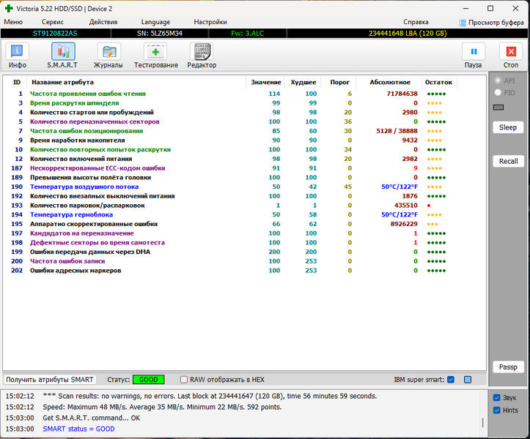Switch to the Тестирование testing tool
Screen dimensions: 530x439
click(x=155, y=52)
